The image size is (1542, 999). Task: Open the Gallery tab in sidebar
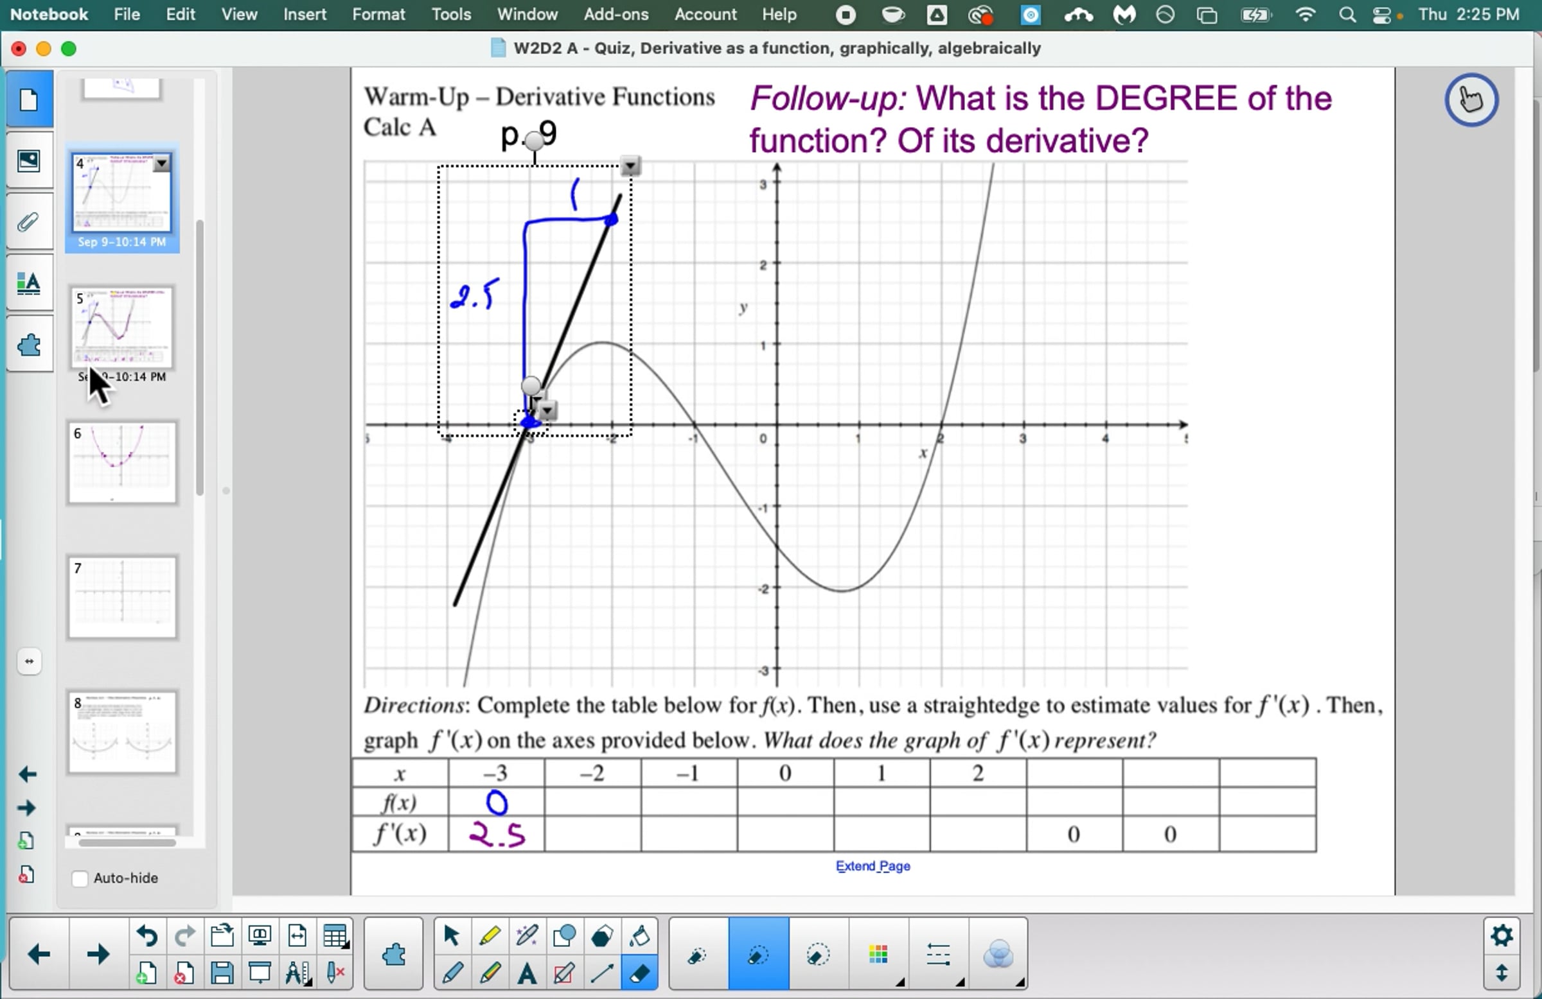click(x=28, y=161)
